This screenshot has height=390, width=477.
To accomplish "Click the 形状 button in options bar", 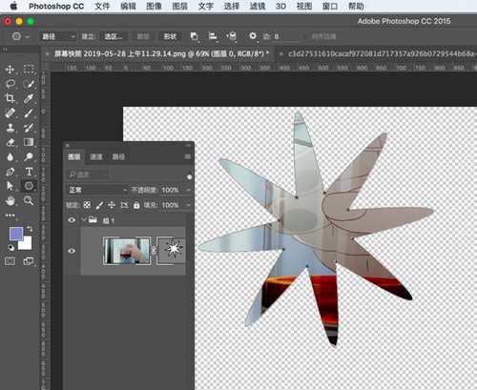I will click(x=170, y=36).
